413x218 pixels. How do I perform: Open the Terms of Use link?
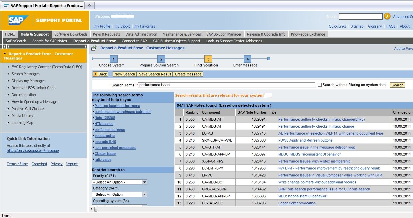point(17,164)
